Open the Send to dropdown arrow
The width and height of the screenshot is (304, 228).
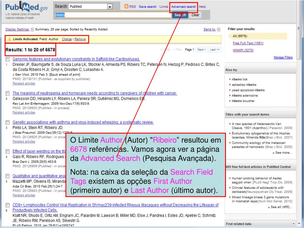tap(219, 29)
